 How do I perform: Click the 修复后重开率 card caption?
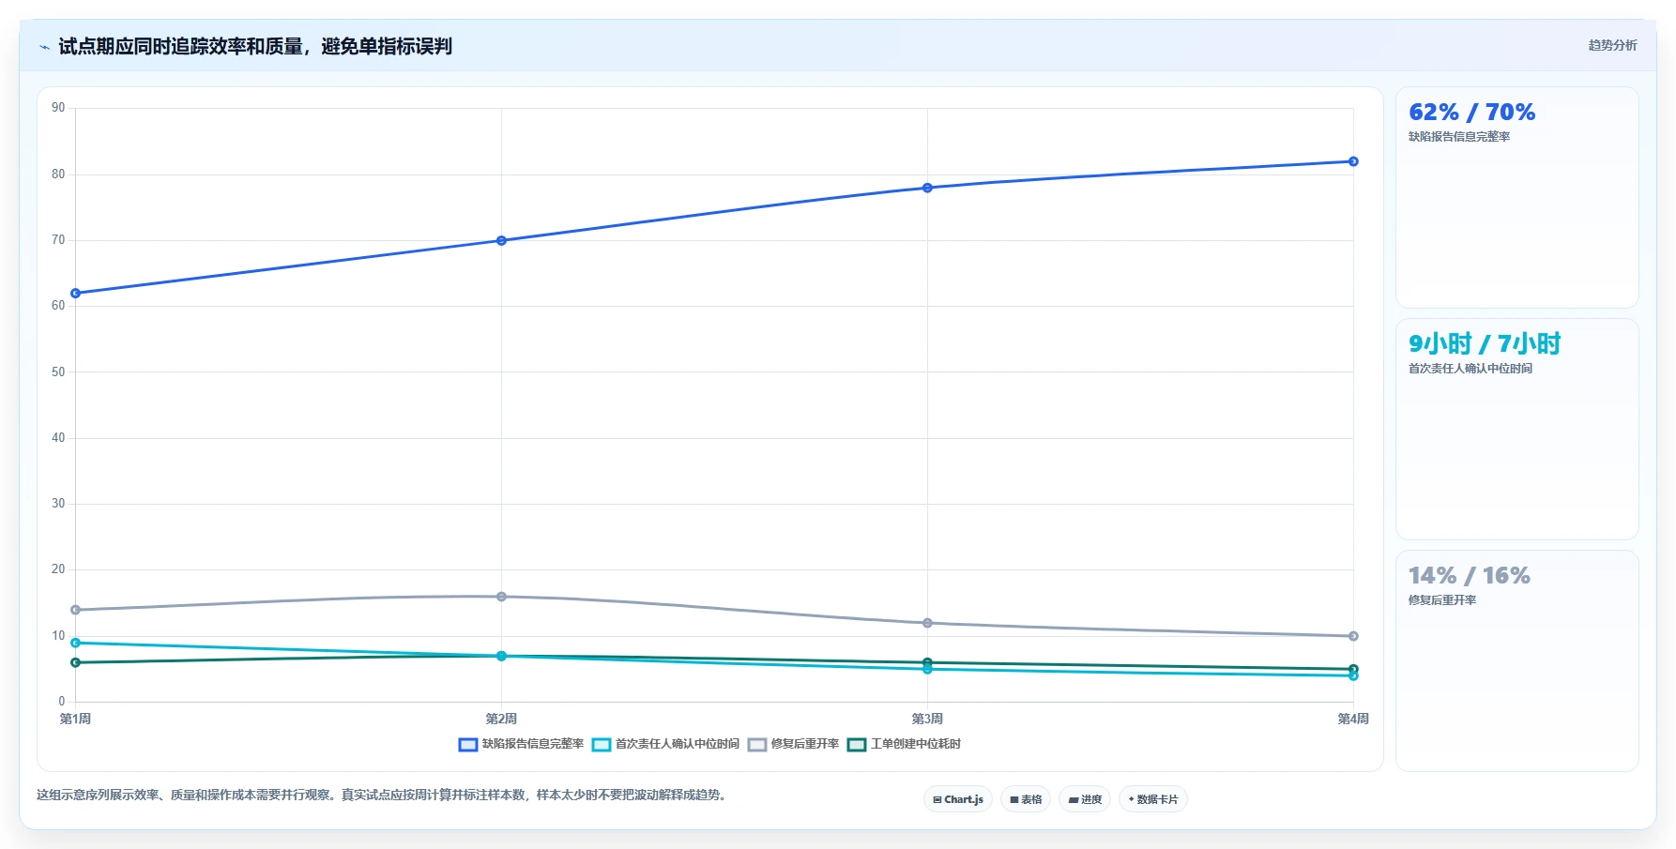tap(1441, 600)
